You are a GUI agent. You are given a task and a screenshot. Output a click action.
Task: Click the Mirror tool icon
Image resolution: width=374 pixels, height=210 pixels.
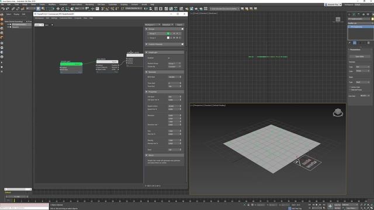click(x=146, y=9)
